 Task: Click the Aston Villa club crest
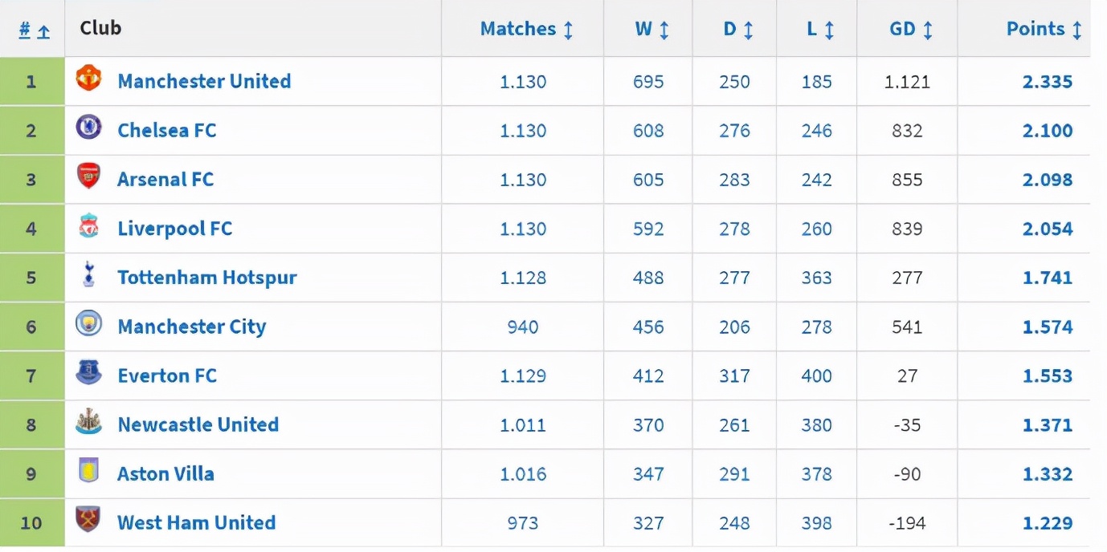(x=88, y=470)
